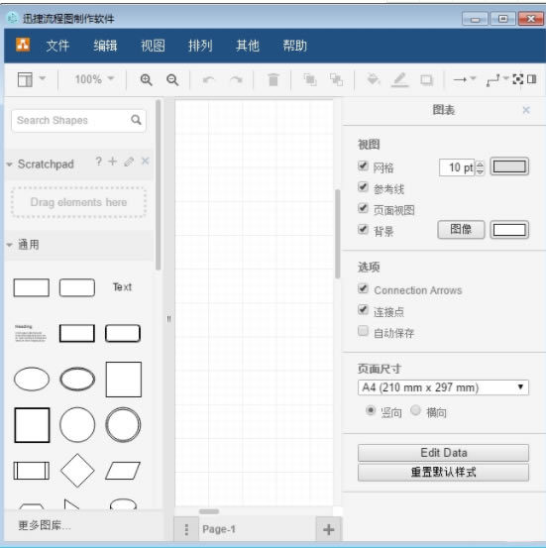Image resolution: width=546 pixels, height=548 pixels.
Task: Select the 横向 landscape radio button
Action: (x=415, y=410)
